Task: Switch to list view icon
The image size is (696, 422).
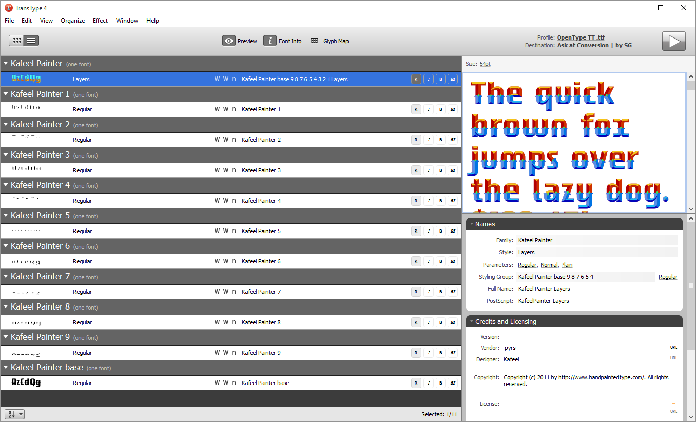Action: point(31,41)
